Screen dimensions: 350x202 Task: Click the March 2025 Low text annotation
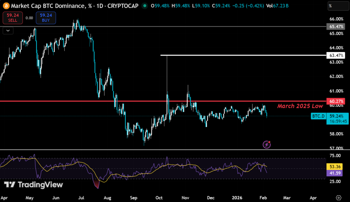[x=300, y=106]
